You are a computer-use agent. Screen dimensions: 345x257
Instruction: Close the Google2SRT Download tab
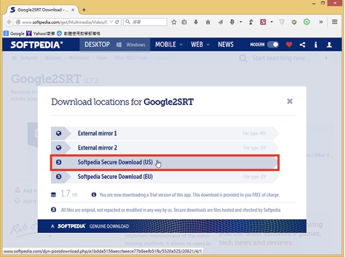click(73, 10)
